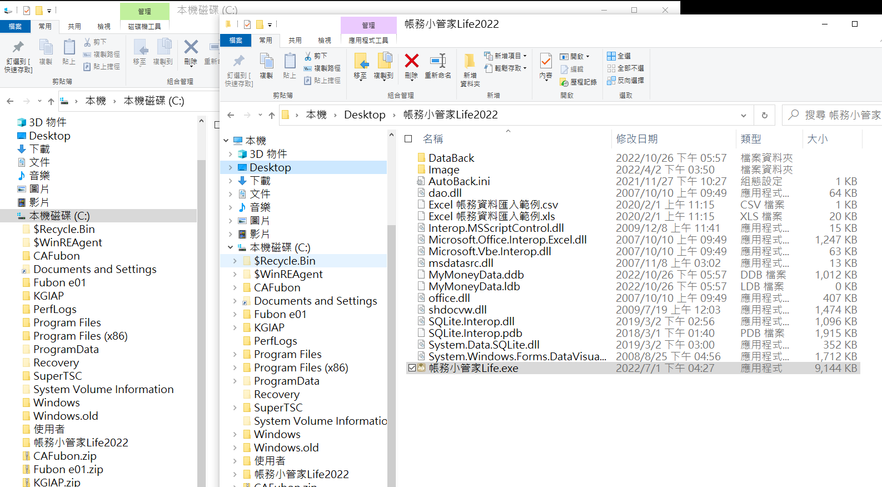Collapse 本機 root node in front window tree

coord(226,141)
